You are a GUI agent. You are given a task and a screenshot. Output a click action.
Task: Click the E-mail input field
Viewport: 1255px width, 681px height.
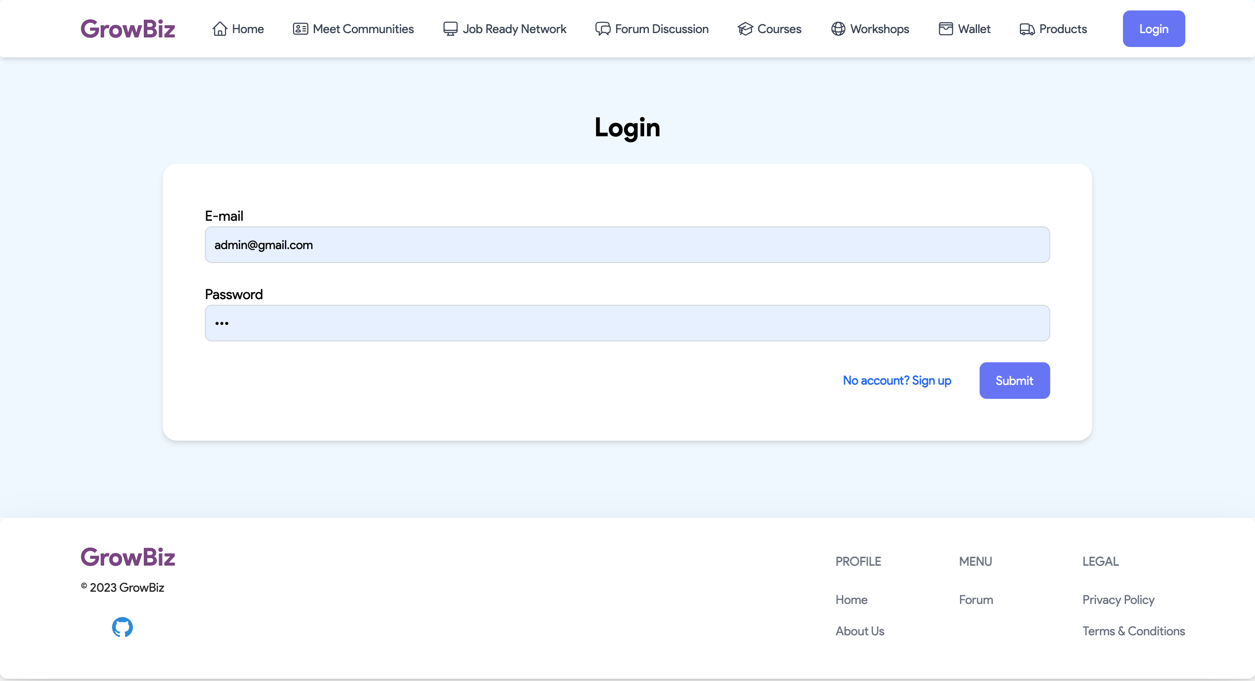pos(627,245)
